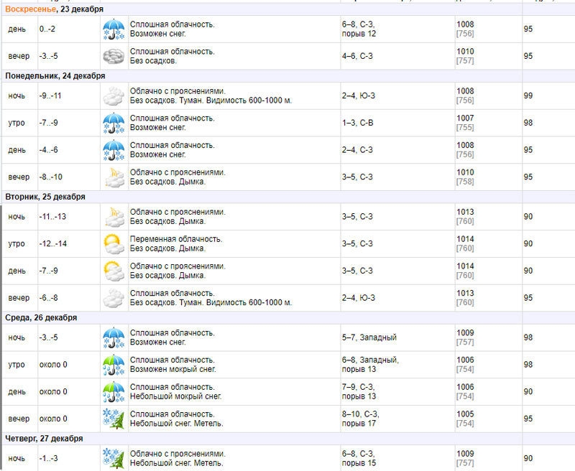The height and width of the screenshot is (471, 575).
Task: Click the snow umbrella icon for Sunday day
Action: pyautogui.click(x=114, y=29)
